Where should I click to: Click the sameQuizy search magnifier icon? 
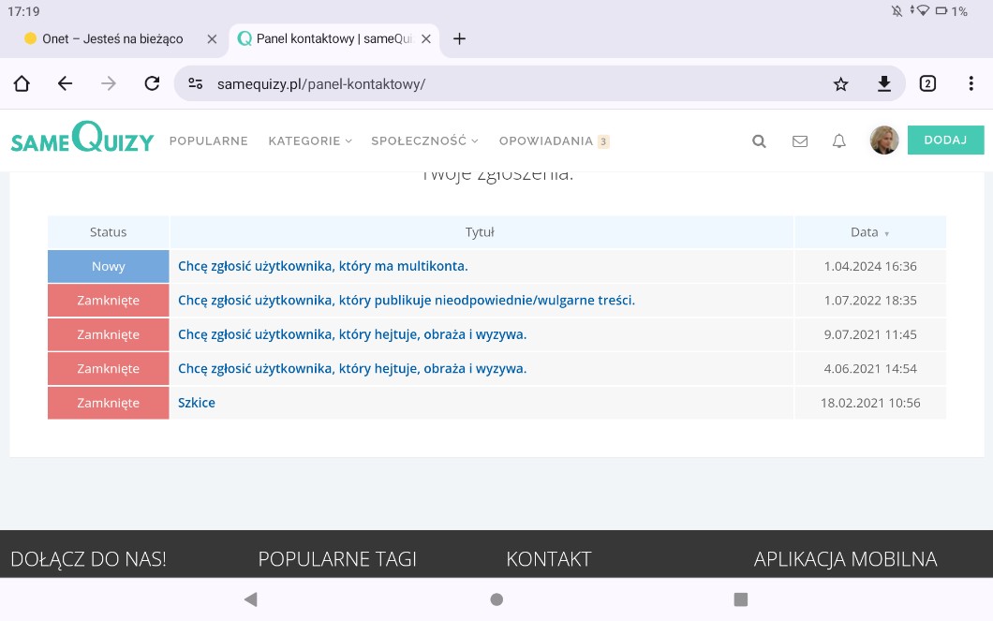(759, 141)
